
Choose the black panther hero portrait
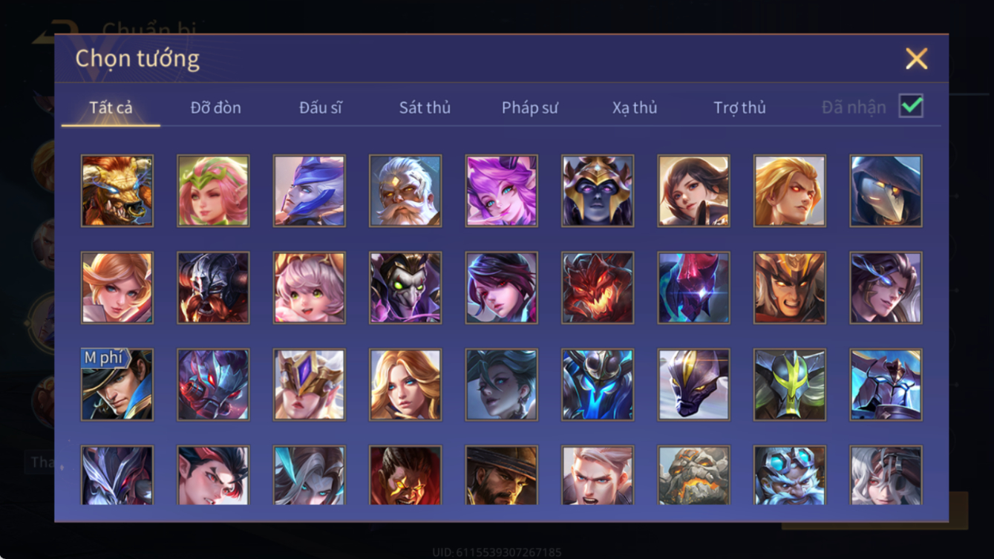tap(693, 385)
